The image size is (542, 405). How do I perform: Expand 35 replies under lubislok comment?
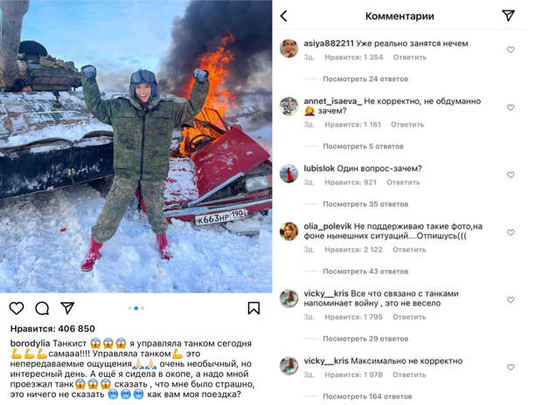tap(365, 204)
